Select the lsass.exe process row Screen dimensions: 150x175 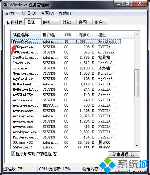click(x=66, y=63)
